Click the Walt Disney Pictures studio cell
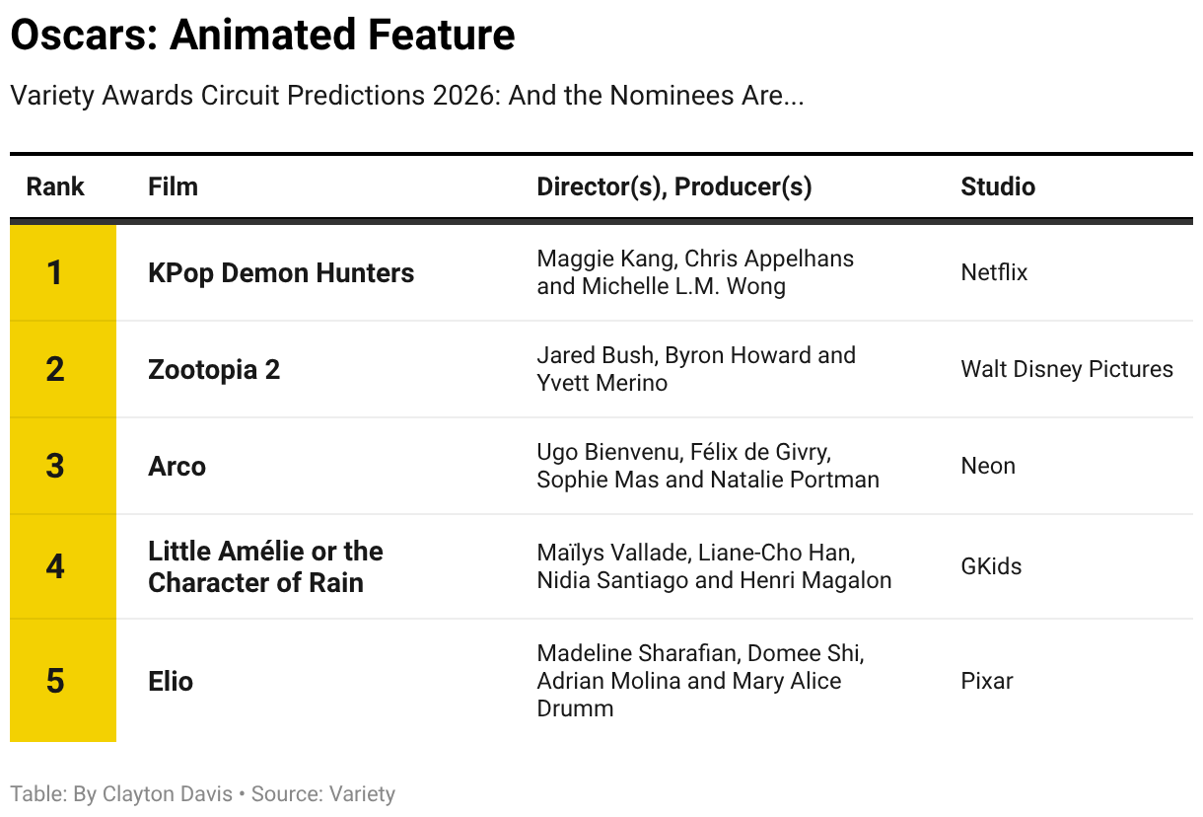The width and height of the screenshot is (1203, 817). pos(1067,369)
